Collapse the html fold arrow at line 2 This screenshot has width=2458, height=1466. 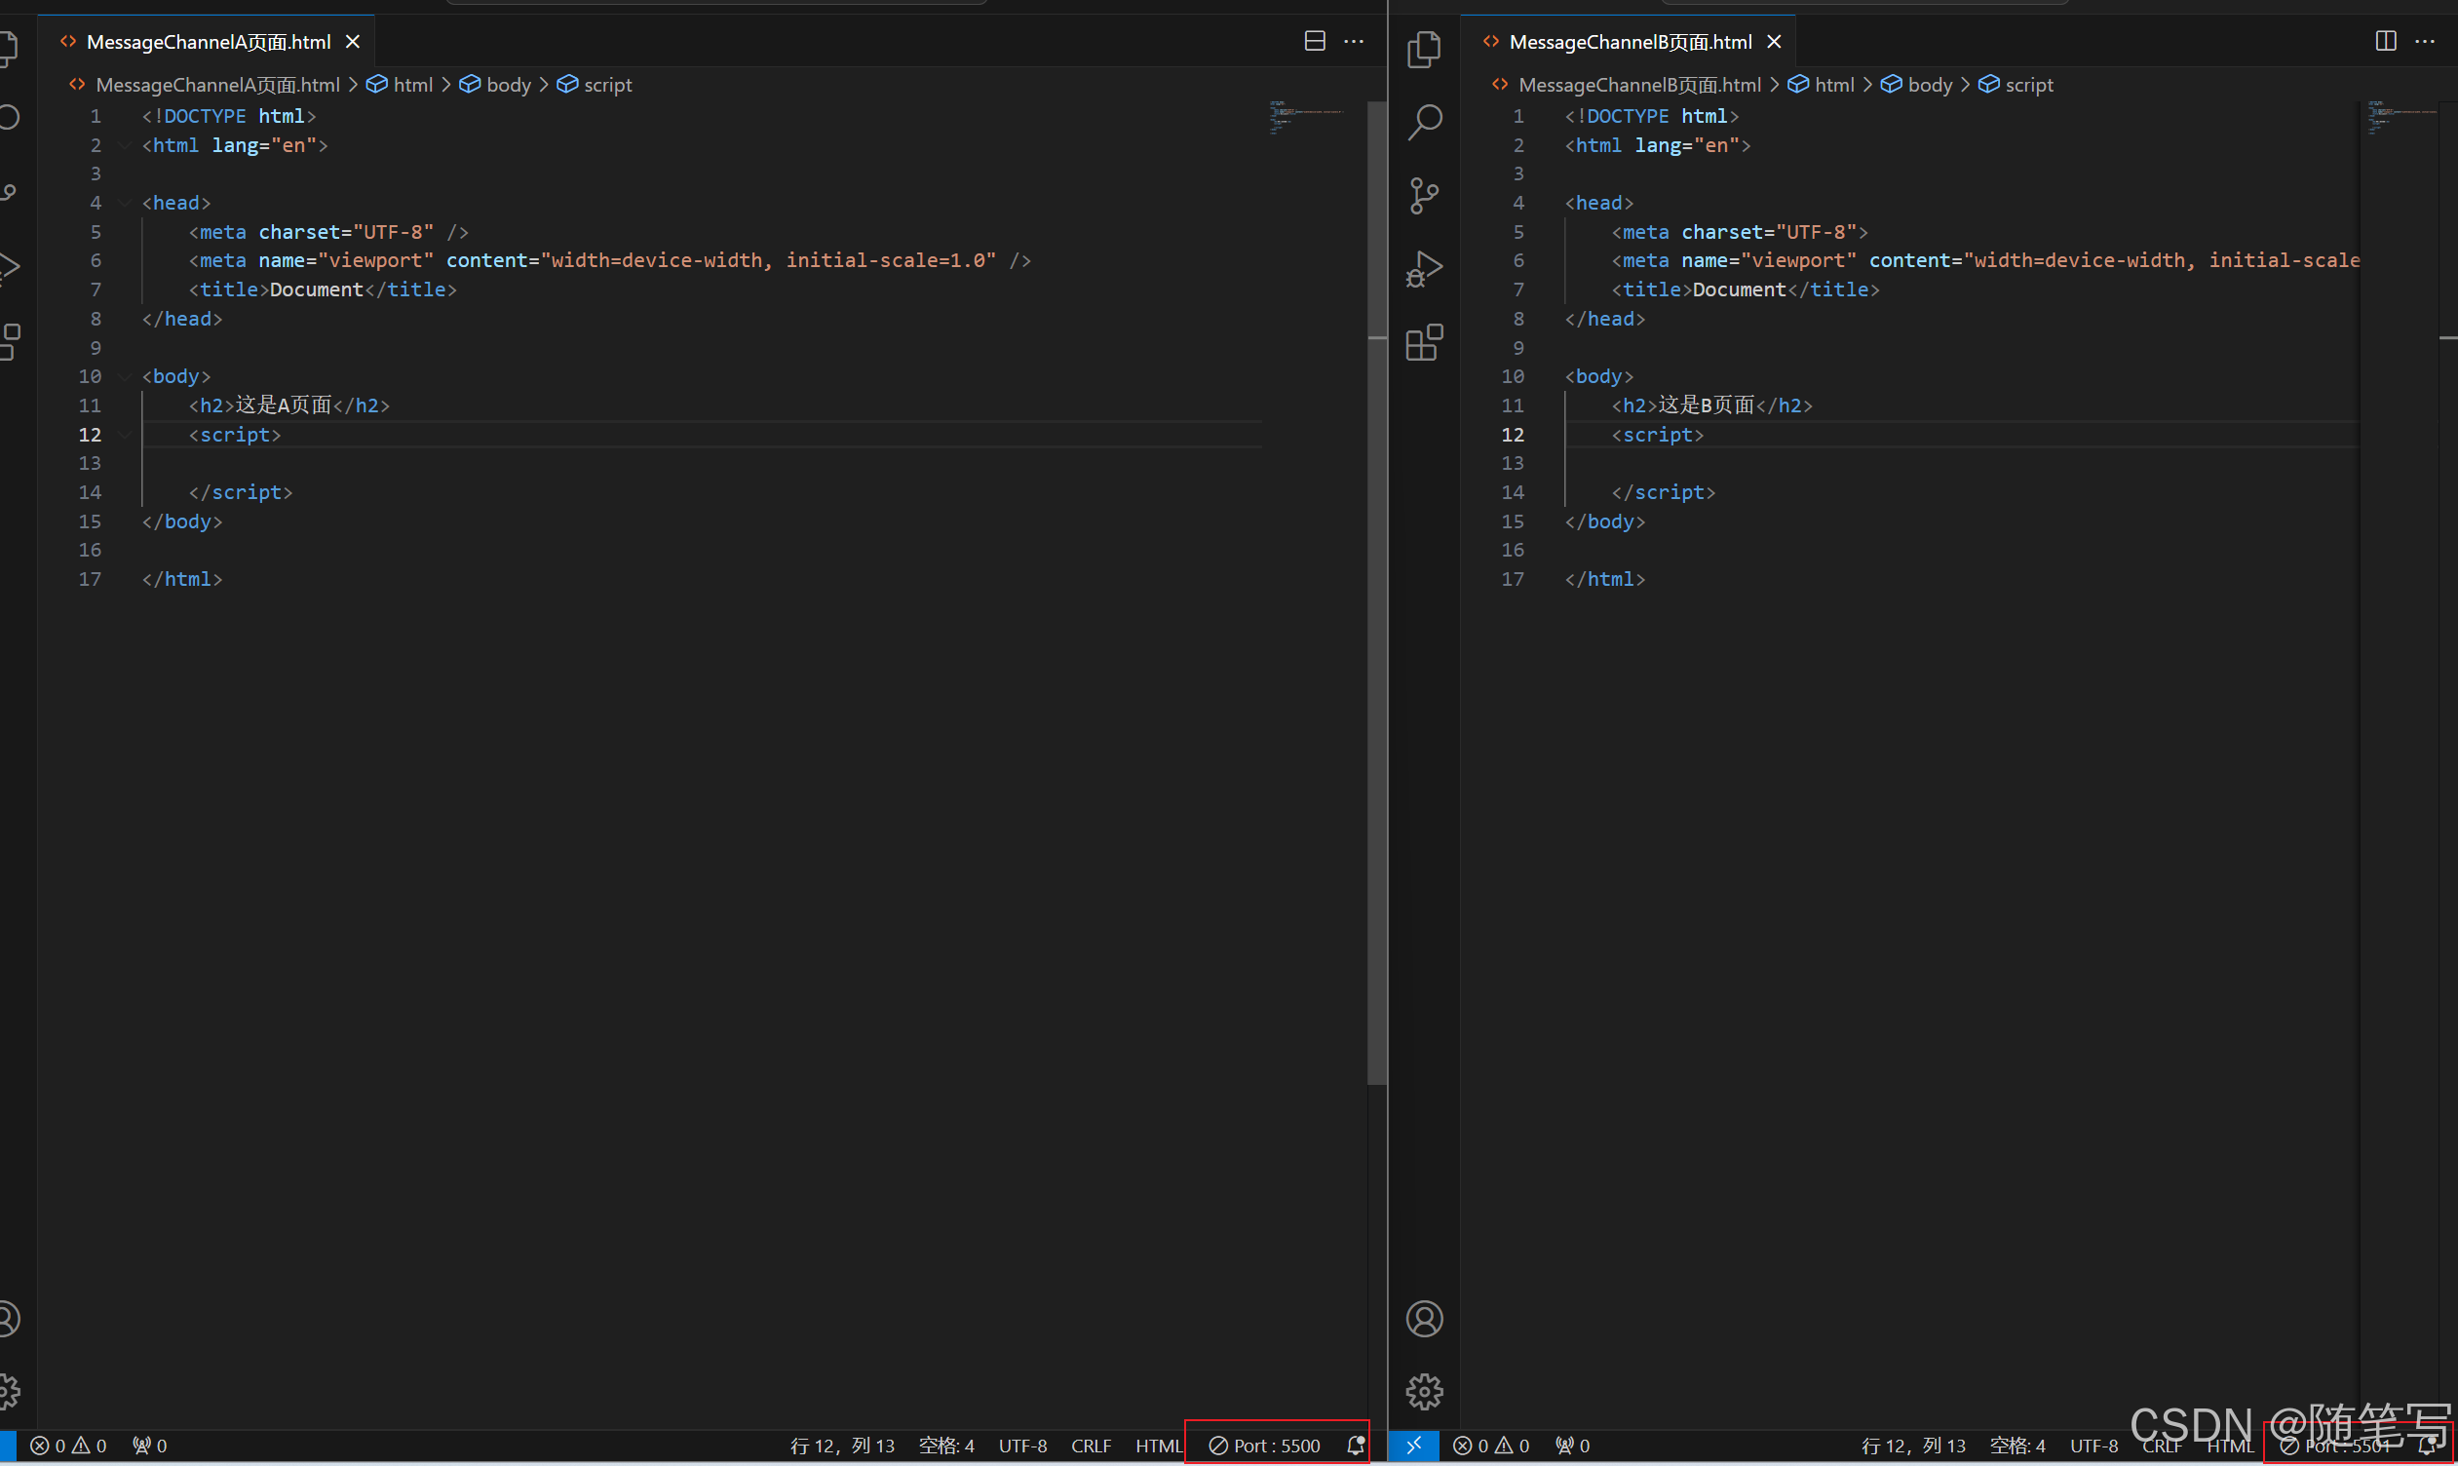(125, 145)
